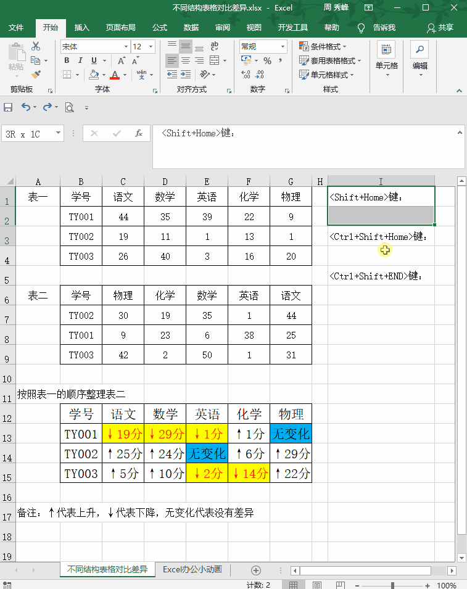This screenshot has height=589, width=467.
Task: Click 告诉我 search
Action: 377,28
